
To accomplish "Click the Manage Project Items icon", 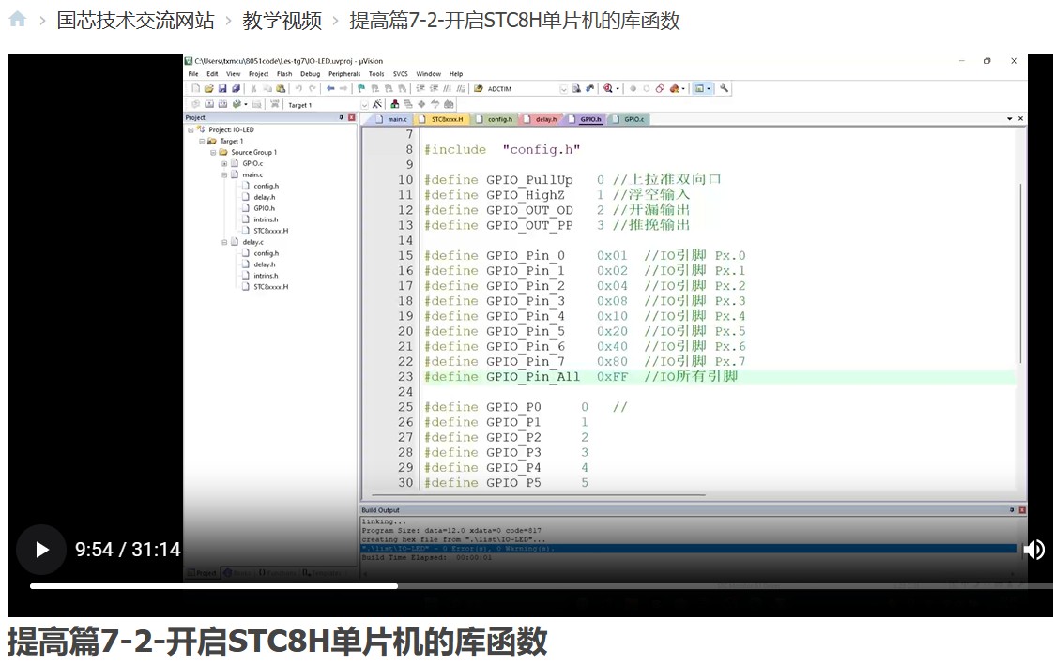I will pyautogui.click(x=395, y=105).
